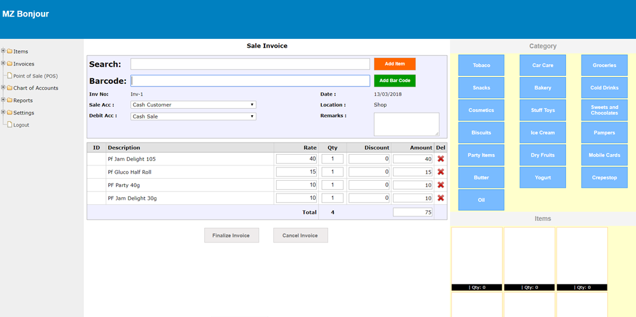
Task: Click the Items folder icon in sidebar
Action: 10,52
